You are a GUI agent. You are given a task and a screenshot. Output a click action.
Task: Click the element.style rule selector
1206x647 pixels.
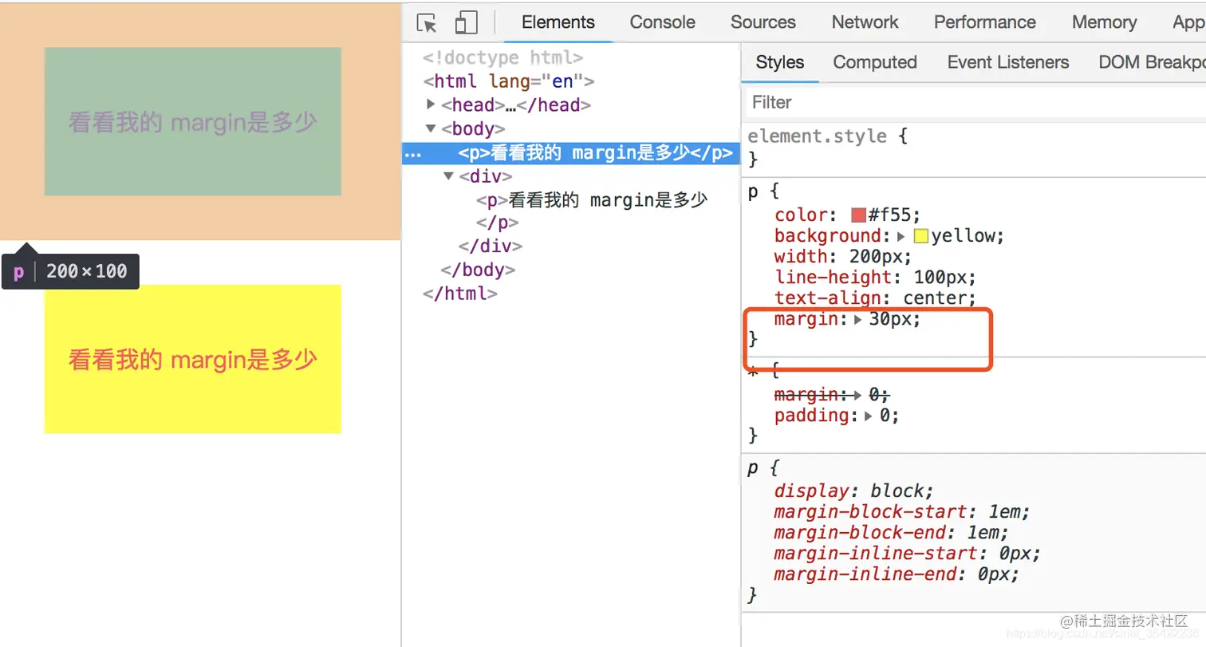pyautogui.click(x=817, y=136)
